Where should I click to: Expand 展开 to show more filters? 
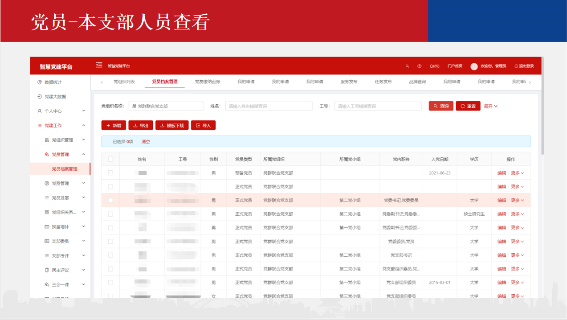coord(490,106)
